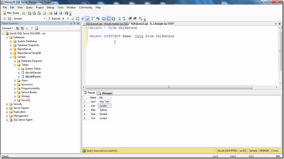Viewport: 284px width, 159px height.
Task: Comment out the selected lines
Action: click(x=119, y=18)
